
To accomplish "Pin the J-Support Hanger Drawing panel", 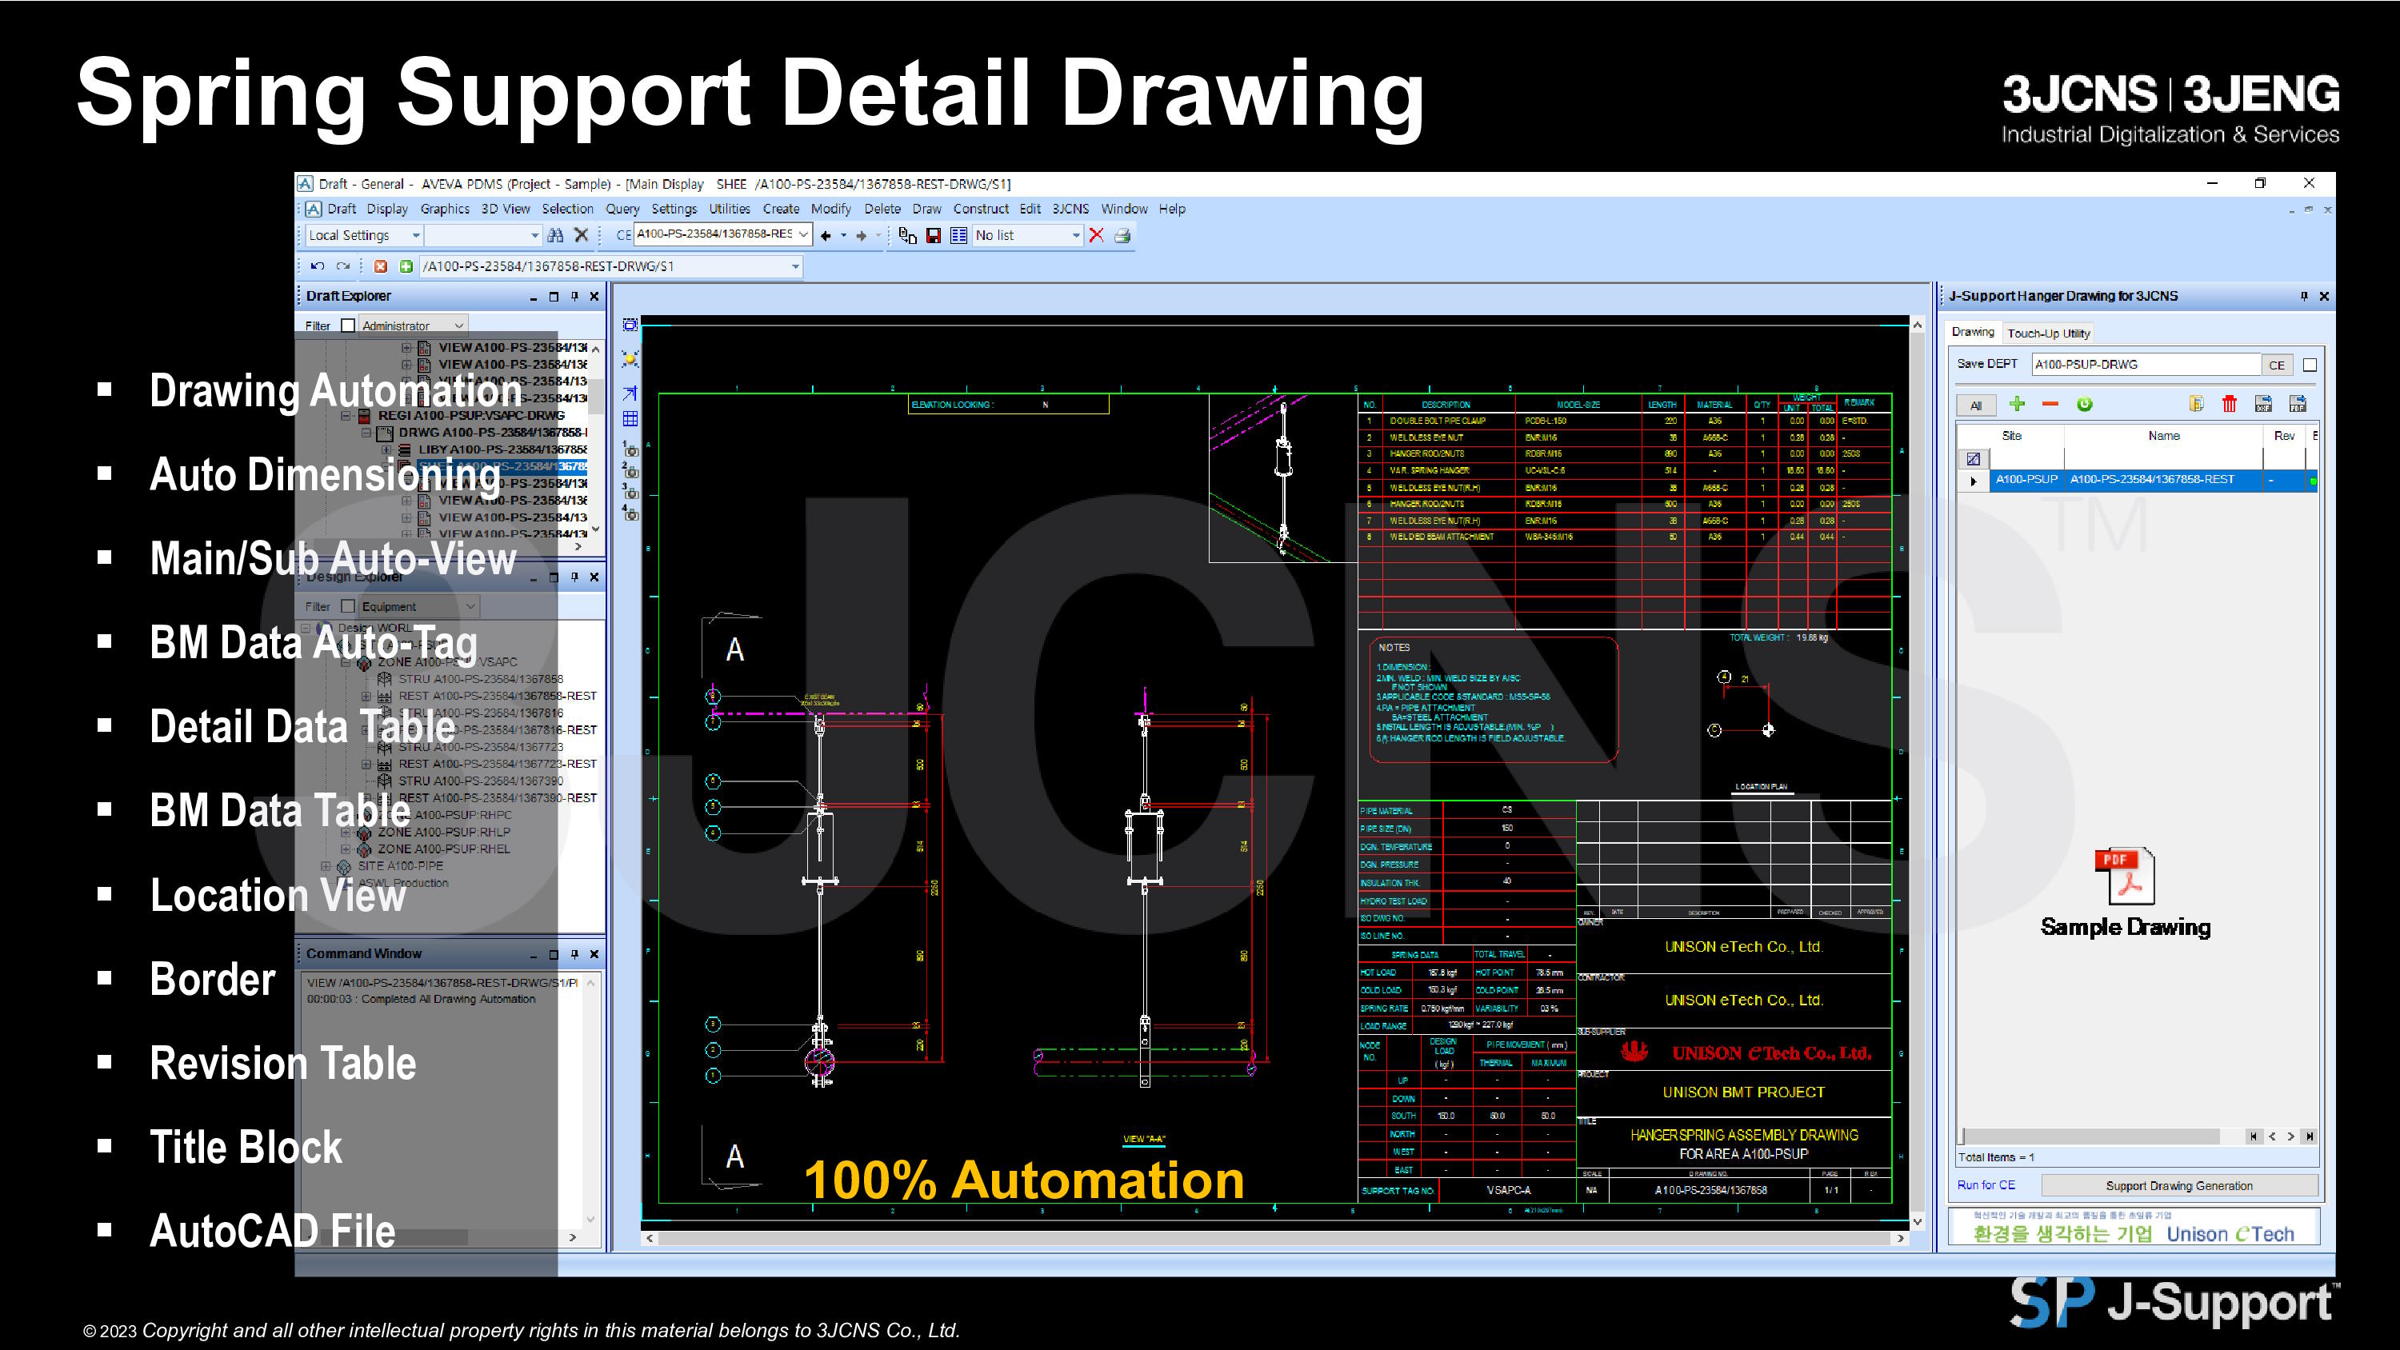I will pyautogui.click(x=2304, y=296).
